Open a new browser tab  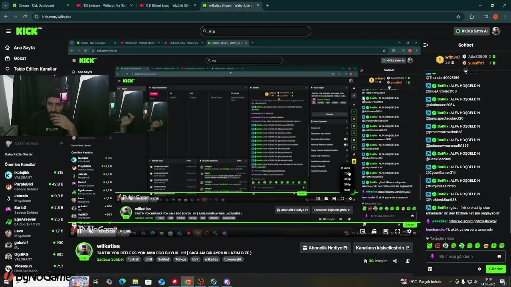coord(267,6)
